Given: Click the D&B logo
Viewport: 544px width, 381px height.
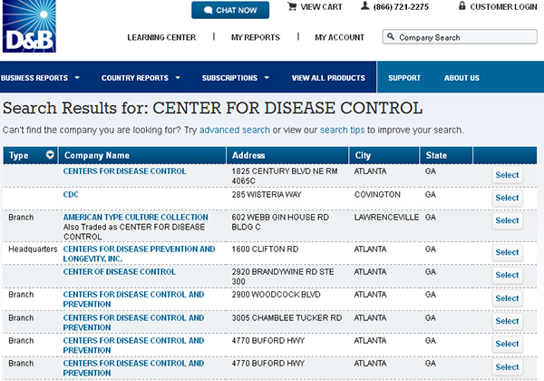Looking at the screenshot, I should [x=23, y=27].
